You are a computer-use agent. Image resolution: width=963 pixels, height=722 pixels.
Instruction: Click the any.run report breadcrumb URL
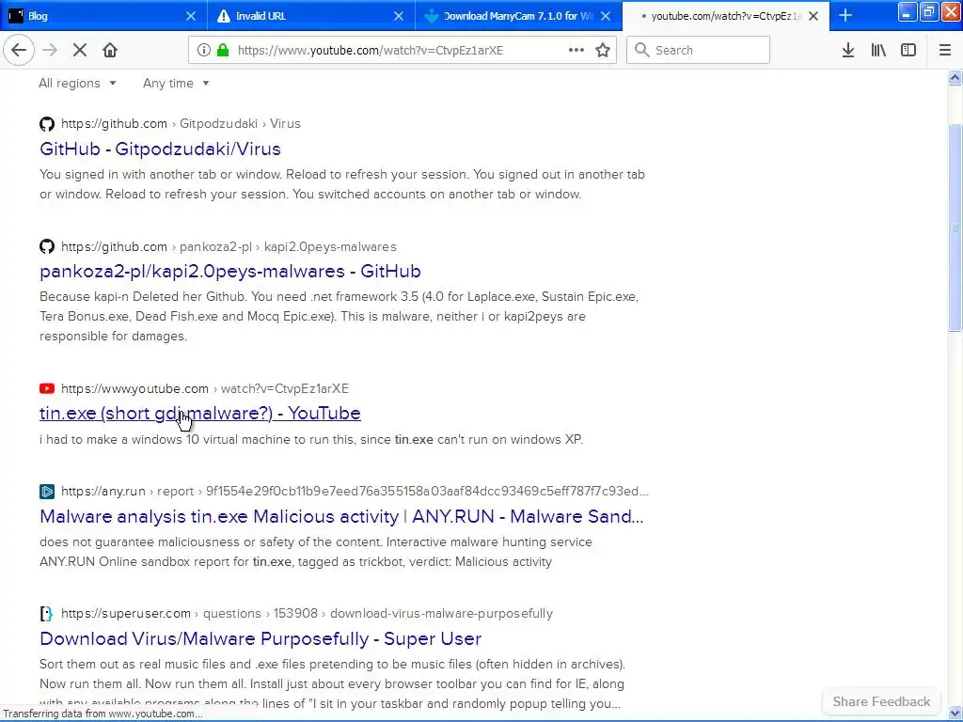point(355,491)
